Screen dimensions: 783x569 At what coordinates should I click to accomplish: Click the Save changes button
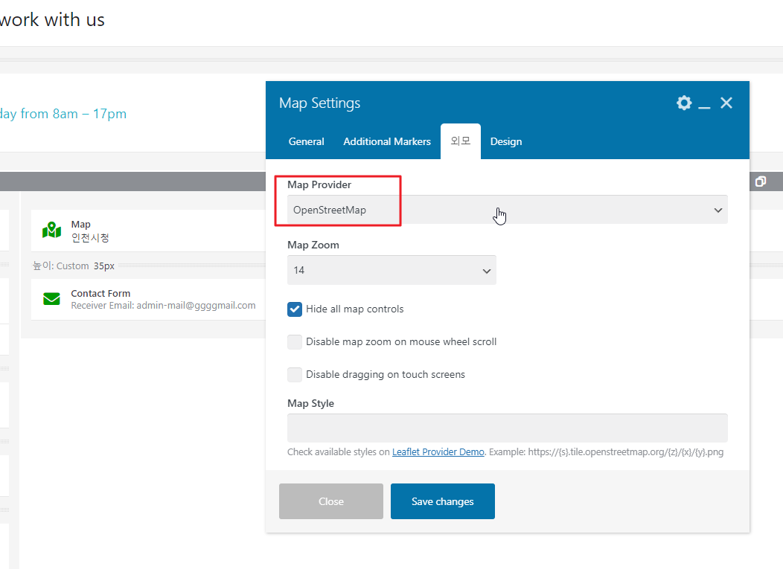coord(442,501)
